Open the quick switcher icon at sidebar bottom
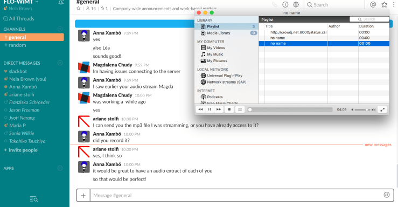Viewport: 398px width, 207px height. pos(34,199)
